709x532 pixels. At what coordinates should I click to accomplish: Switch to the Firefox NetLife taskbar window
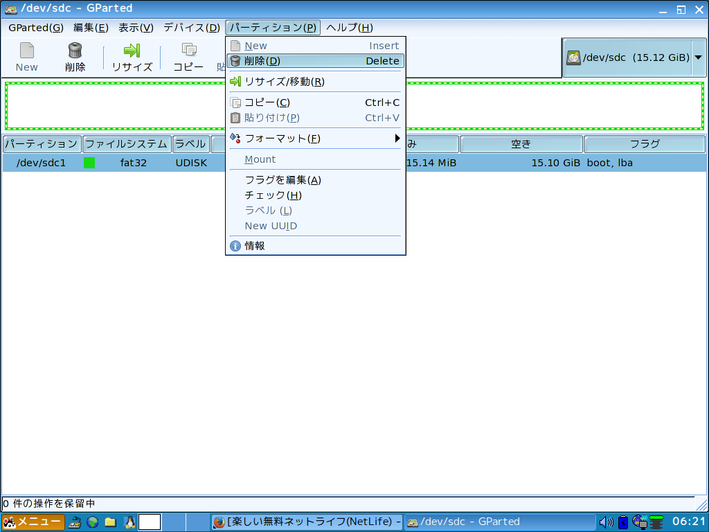[307, 522]
